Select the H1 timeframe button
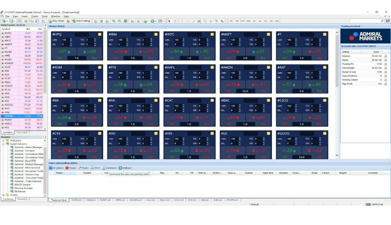This screenshot has width=391, height=225. click(x=254, y=21)
